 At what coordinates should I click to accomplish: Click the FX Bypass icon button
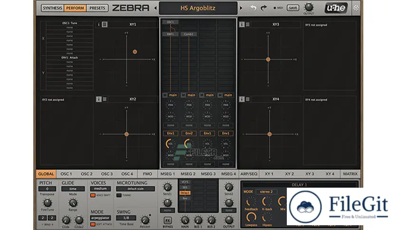168,220
